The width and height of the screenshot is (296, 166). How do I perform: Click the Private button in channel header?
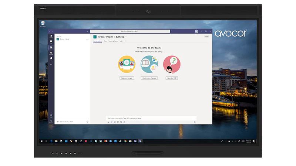coord(206,36)
